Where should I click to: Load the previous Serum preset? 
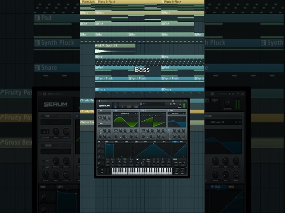point(166,104)
